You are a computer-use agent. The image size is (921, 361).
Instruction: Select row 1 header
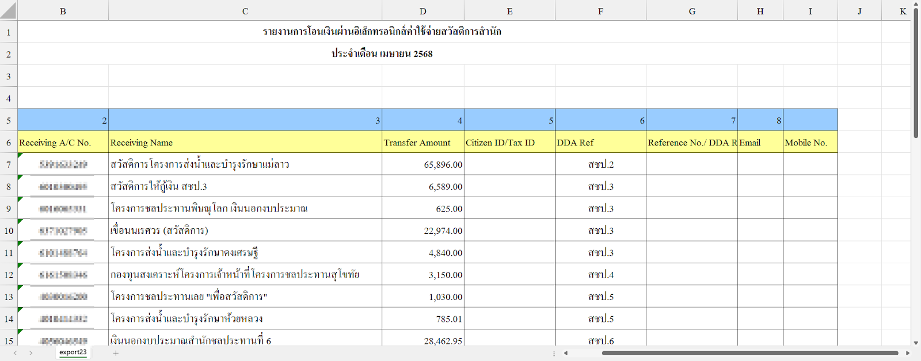(9, 32)
